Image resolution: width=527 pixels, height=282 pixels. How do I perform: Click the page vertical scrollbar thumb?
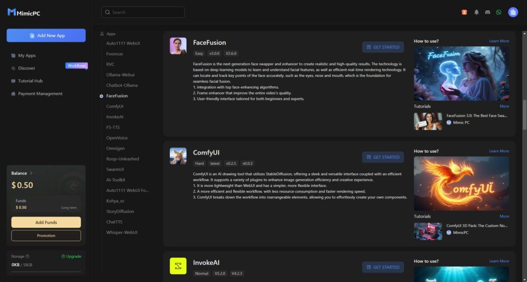click(x=525, y=114)
